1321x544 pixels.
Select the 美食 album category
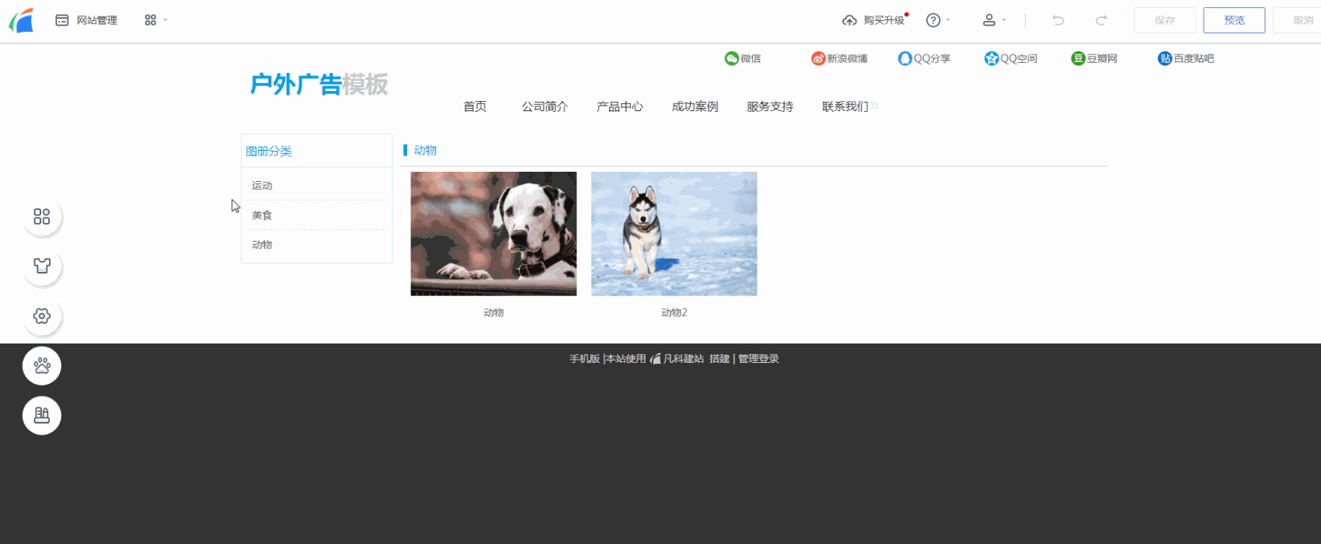click(262, 215)
